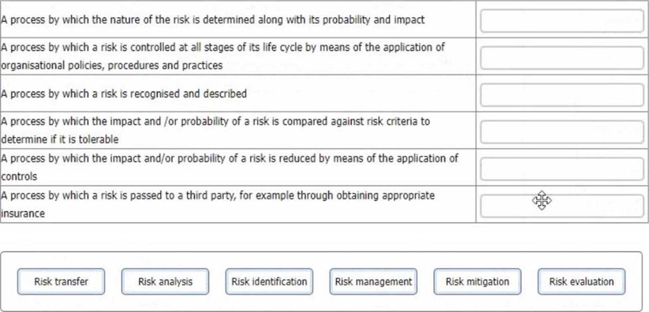
Task: Select answer box for third party insurance definition
Action: (x=562, y=207)
